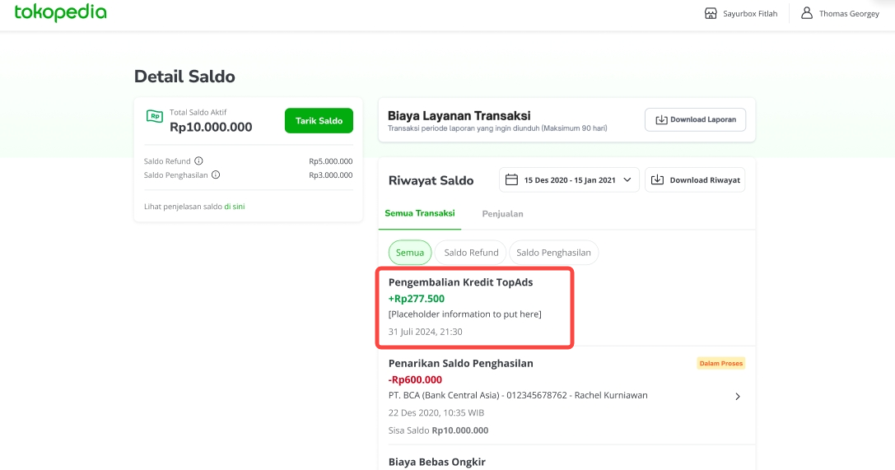The height and width of the screenshot is (470, 895).
Task: Switch to the Semua Transaksi tab
Action: coord(420,214)
